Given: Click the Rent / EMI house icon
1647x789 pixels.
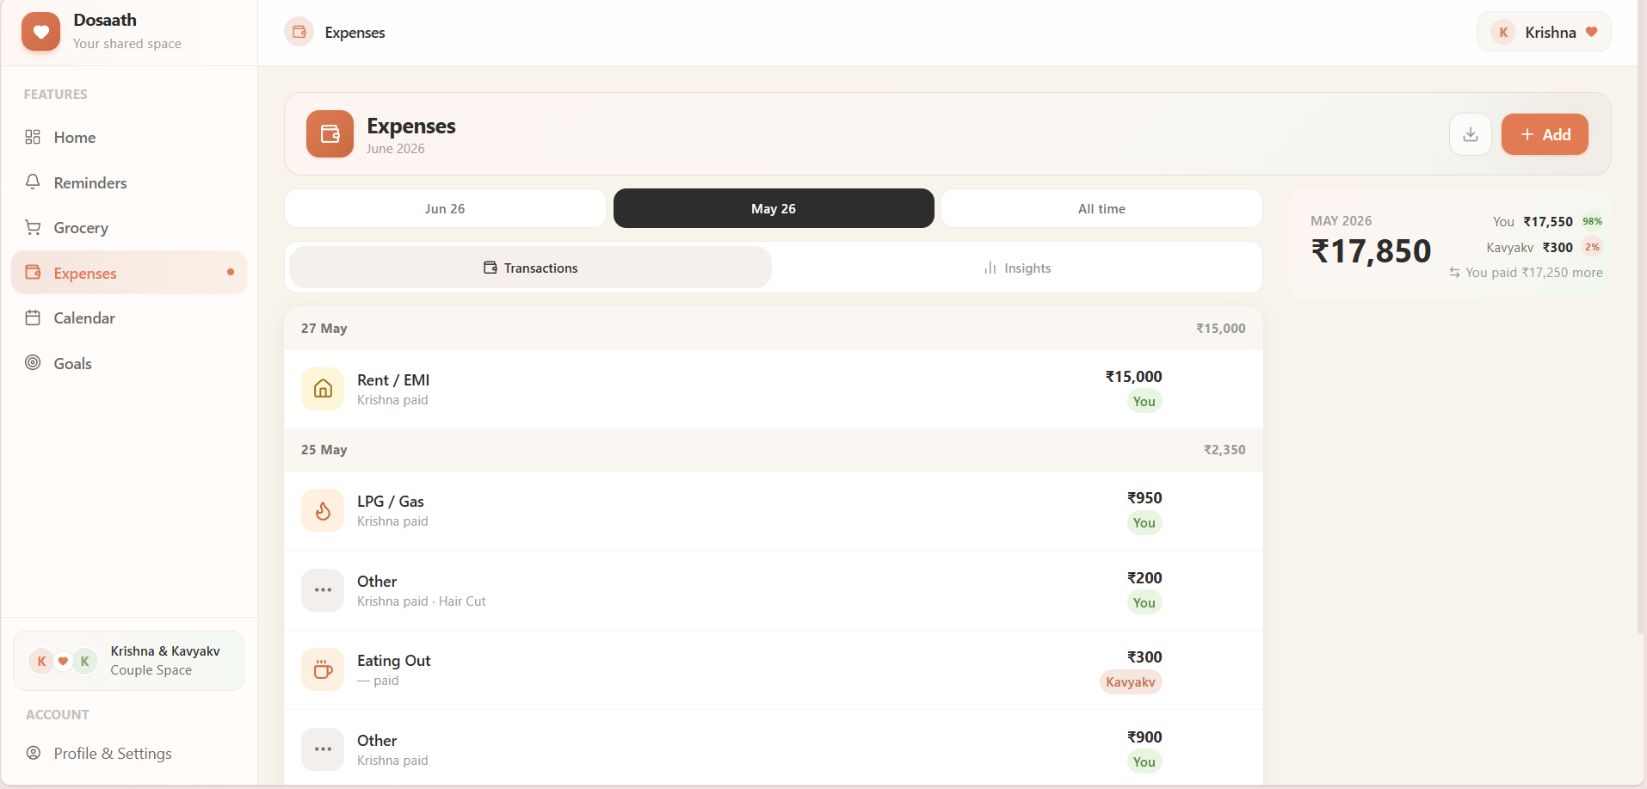Looking at the screenshot, I should 323,389.
